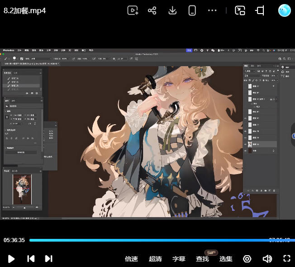Viewport: 295px width, 267px height.
Task: Click the Photoshop search magnifier icon
Action: click(285, 59)
